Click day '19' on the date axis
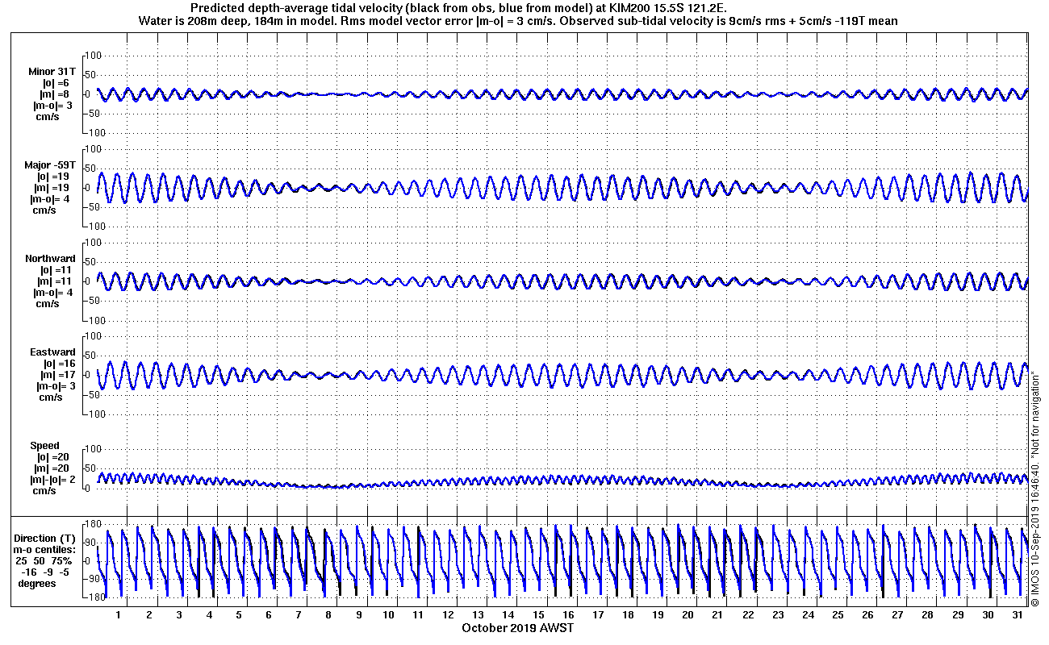Viewport: 1049px width, 645px height. (x=658, y=614)
